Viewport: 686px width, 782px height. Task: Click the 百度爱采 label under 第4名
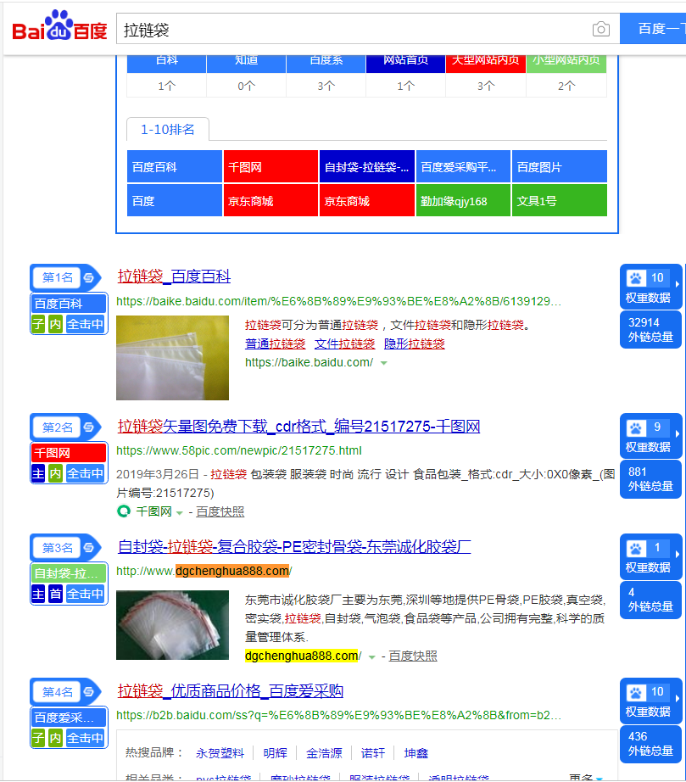(70, 718)
